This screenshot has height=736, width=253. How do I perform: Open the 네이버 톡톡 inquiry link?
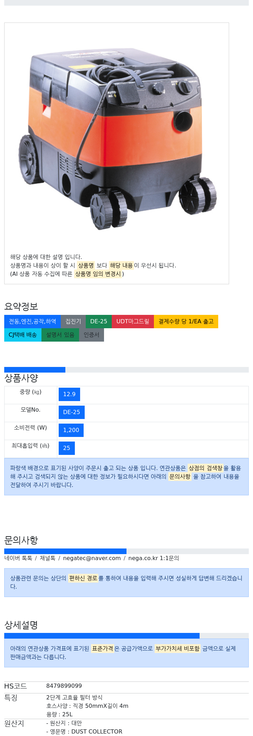18,558
